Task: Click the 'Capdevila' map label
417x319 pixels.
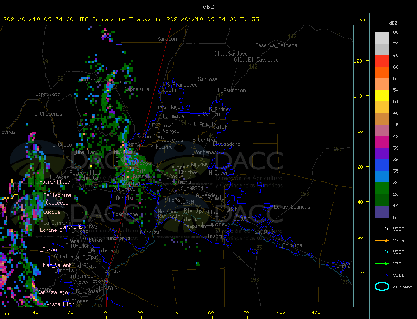Action: click(137, 89)
